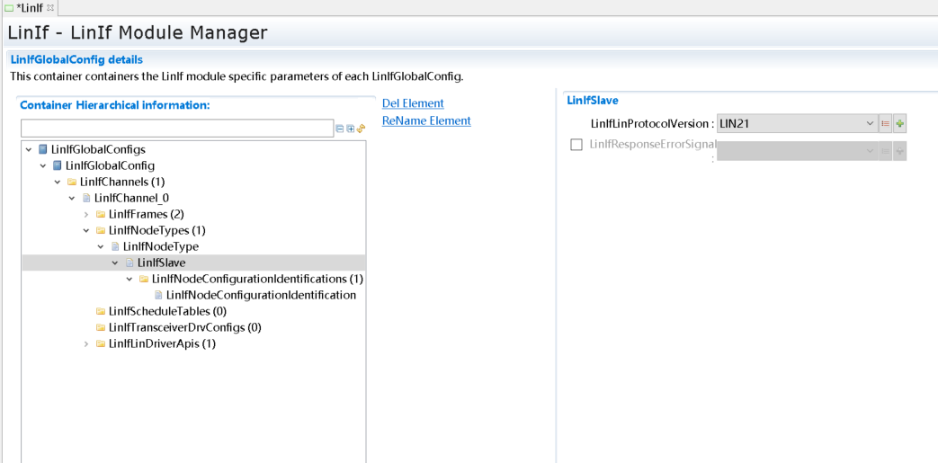
Task: Click the collapse all tree icon
Action: 340,129
